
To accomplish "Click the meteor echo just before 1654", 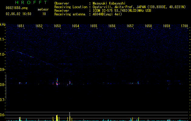I will tap(70, 83).
